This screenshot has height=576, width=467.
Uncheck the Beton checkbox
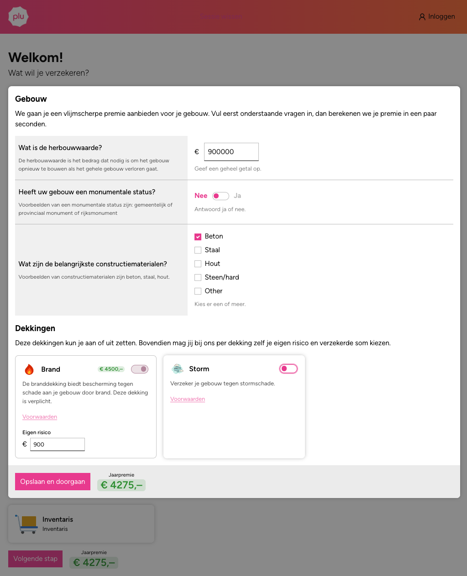coord(198,237)
